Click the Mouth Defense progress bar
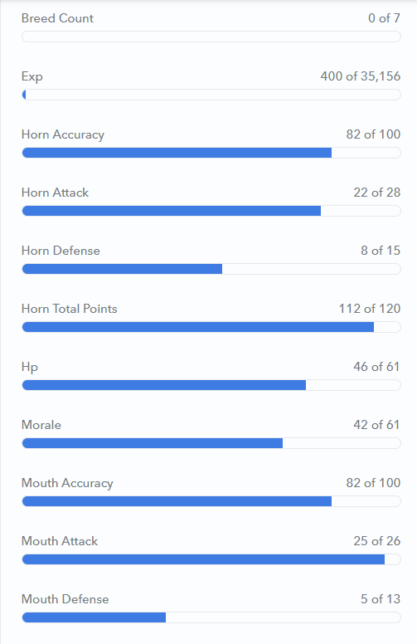 211,617
